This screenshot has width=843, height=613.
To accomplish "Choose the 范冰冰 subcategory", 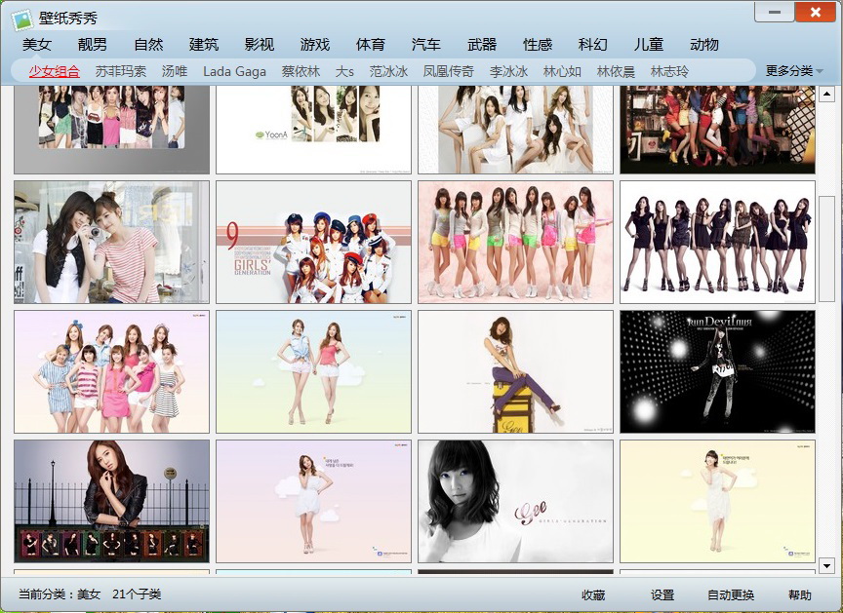I will click(388, 71).
